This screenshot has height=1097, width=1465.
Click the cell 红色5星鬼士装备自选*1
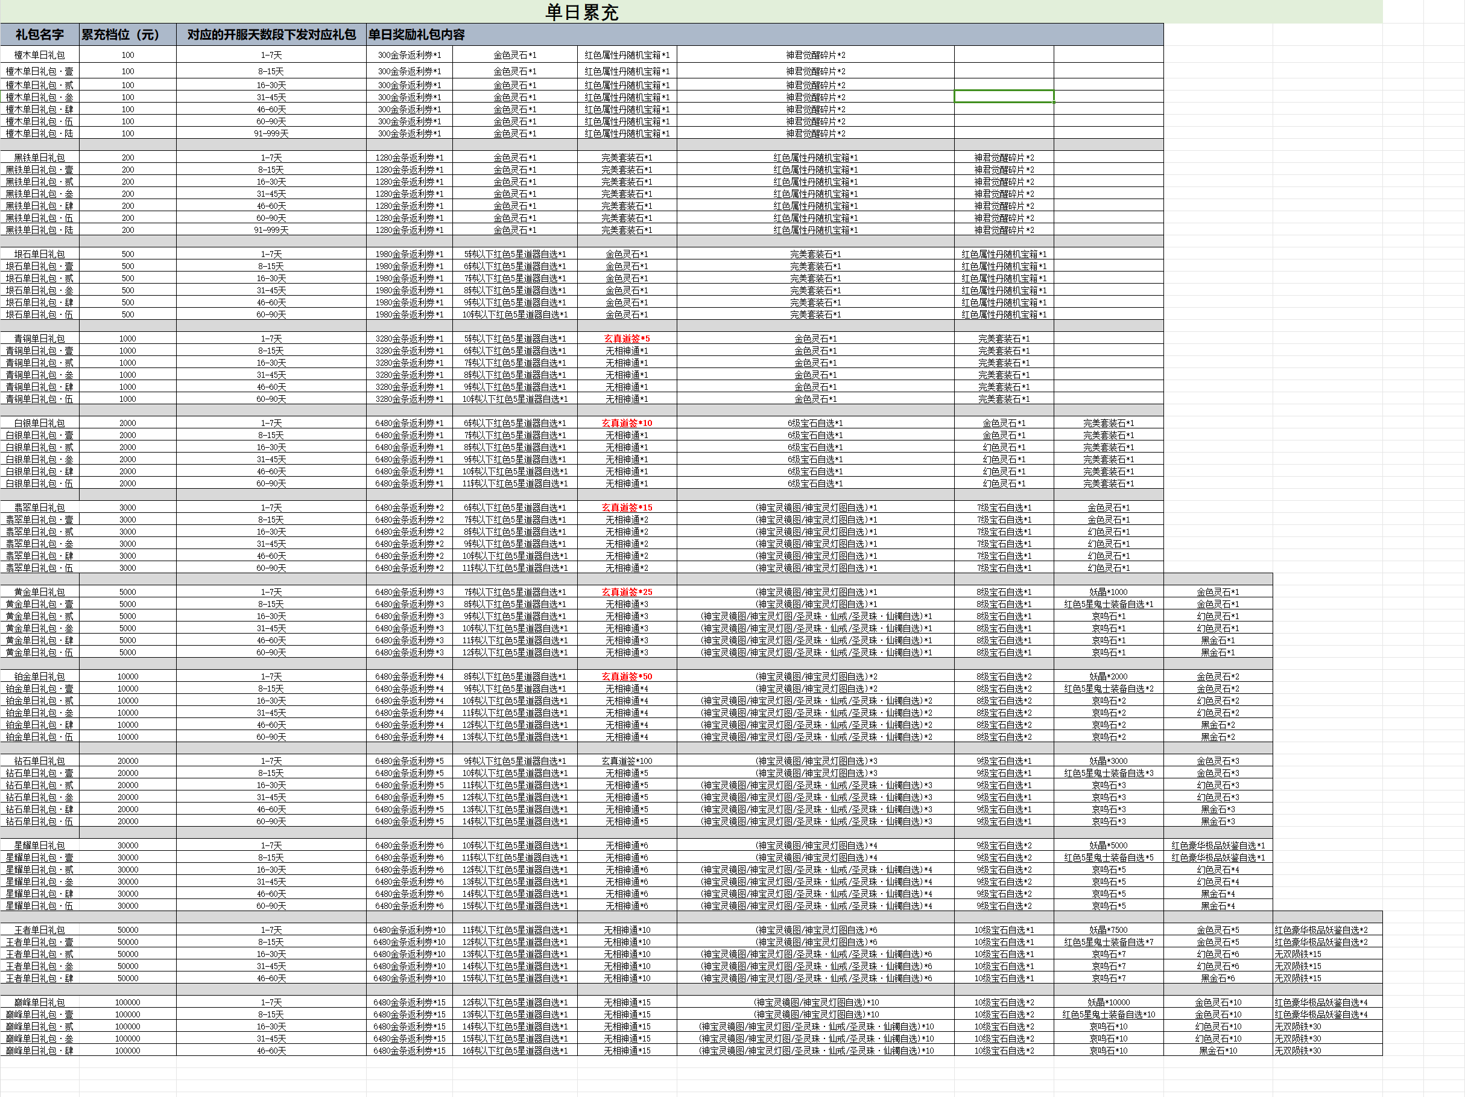[x=1109, y=604]
